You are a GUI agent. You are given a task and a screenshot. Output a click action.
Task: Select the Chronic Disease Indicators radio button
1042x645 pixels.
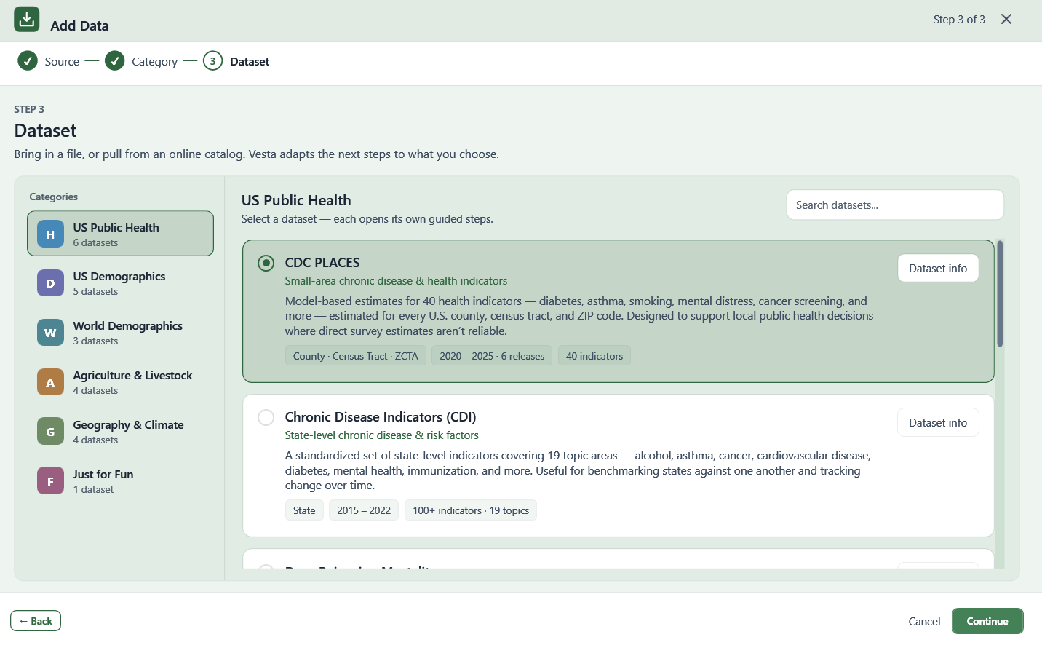pyautogui.click(x=266, y=417)
